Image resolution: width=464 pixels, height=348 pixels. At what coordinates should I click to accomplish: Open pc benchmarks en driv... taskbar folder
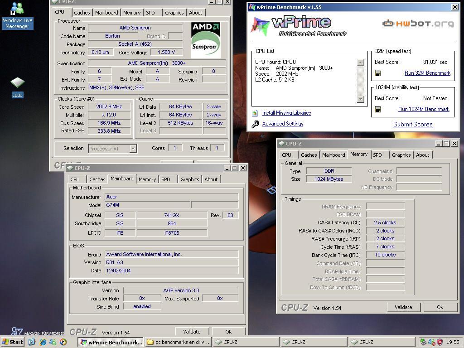pyautogui.click(x=179, y=342)
